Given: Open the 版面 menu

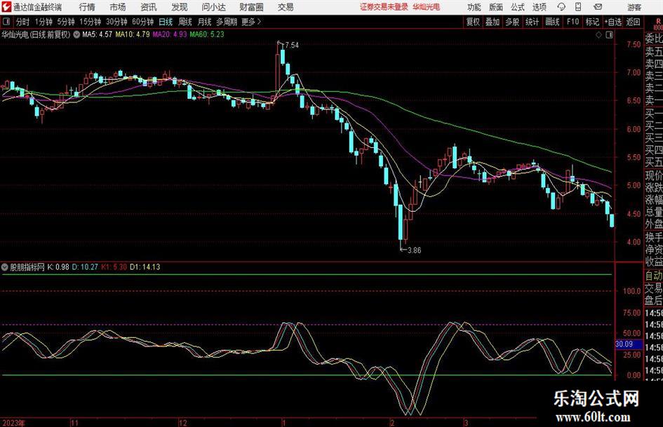Looking at the screenshot, I should click(495, 7).
